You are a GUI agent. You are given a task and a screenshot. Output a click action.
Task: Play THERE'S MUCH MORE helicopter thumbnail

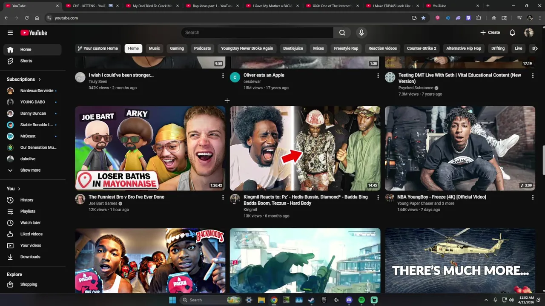460,261
